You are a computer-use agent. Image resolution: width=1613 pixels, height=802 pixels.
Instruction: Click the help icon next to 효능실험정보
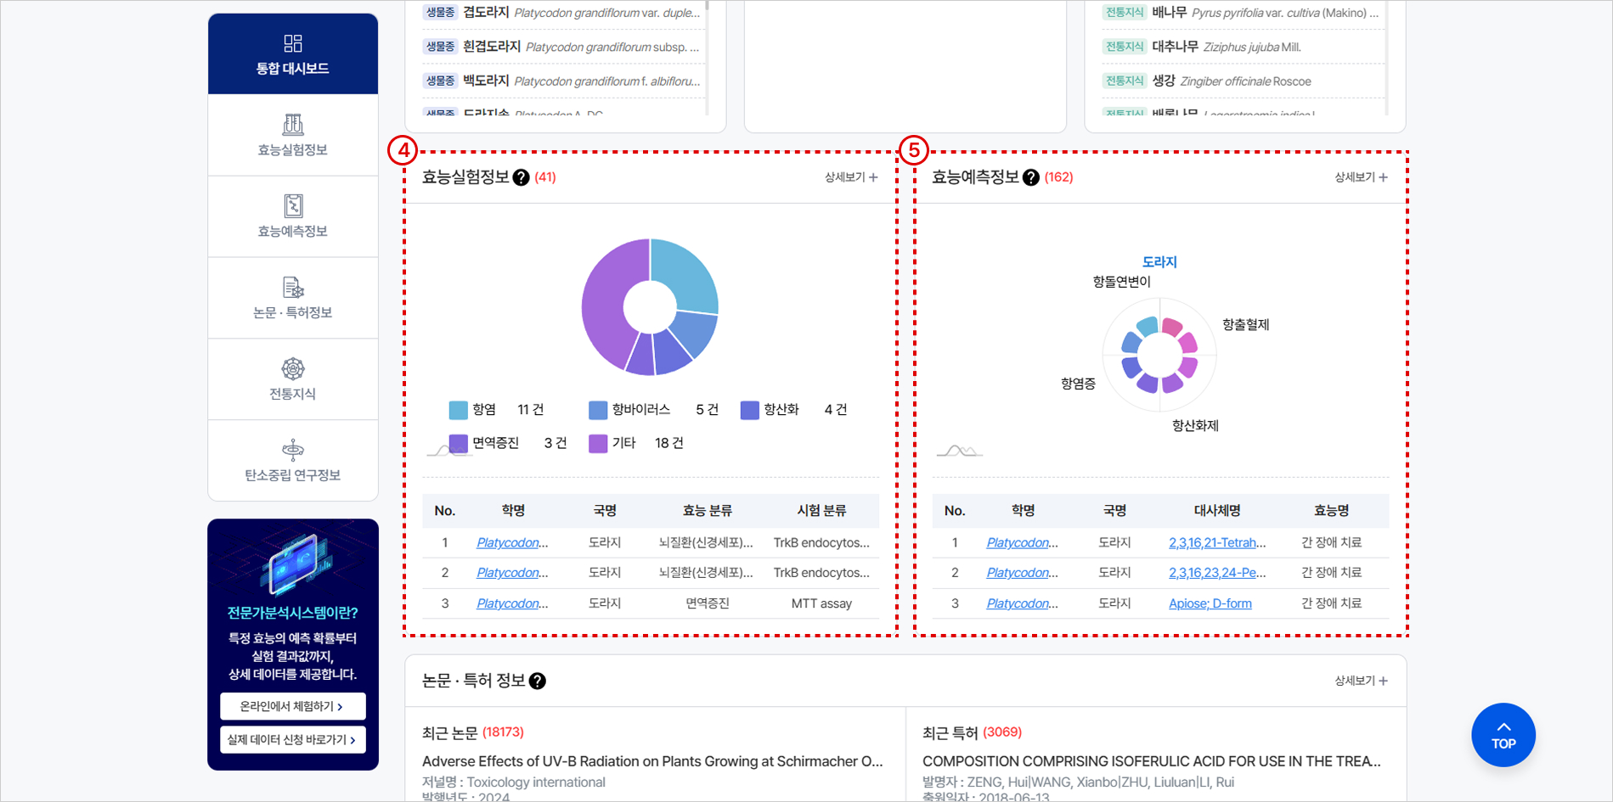point(522,177)
